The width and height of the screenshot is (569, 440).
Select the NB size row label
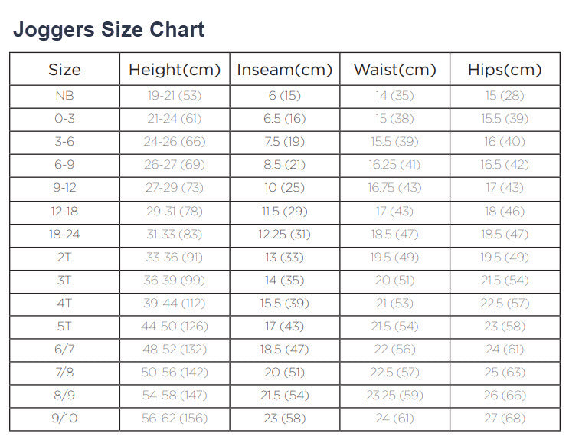pyautogui.click(x=64, y=96)
